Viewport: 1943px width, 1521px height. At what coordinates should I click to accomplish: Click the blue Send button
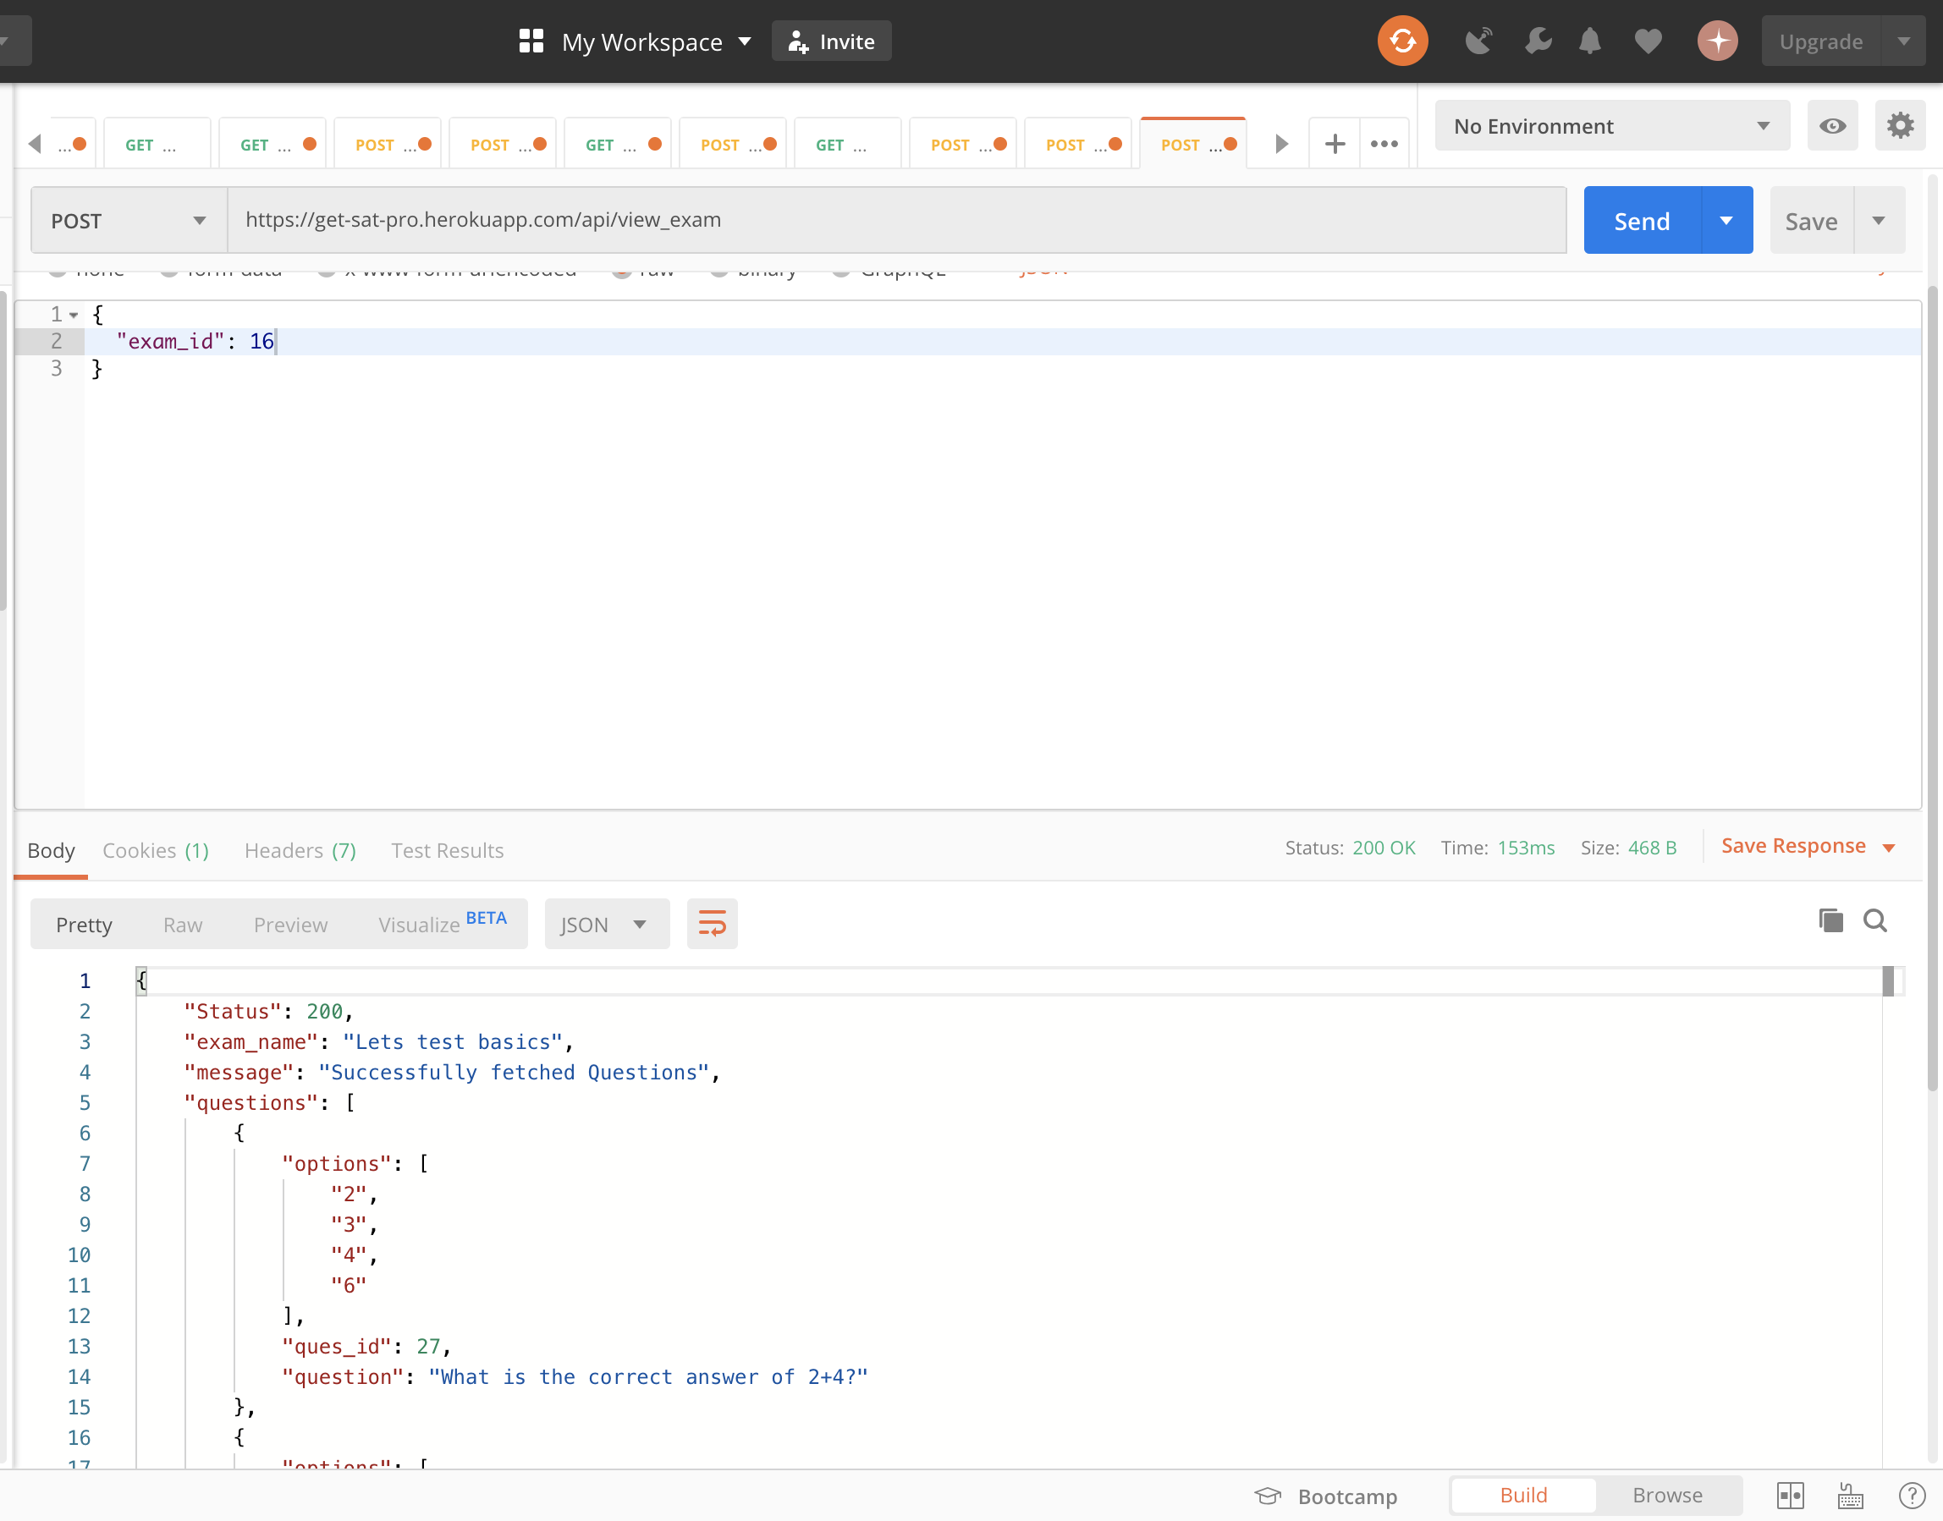tap(1642, 220)
